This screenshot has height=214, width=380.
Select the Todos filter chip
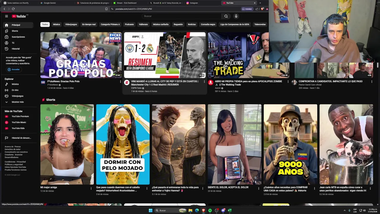click(45, 24)
